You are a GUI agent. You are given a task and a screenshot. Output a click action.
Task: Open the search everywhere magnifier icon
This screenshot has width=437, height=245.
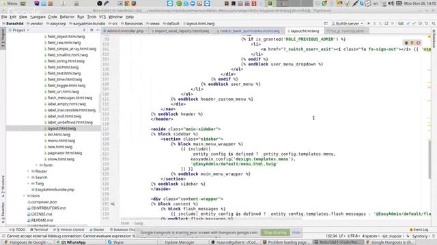click(x=434, y=24)
